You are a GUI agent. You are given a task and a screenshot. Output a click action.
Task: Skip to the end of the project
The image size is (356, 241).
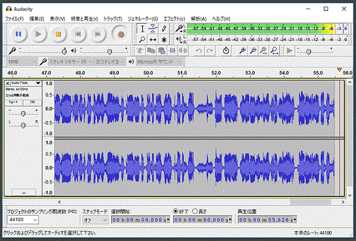(x=98, y=34)
